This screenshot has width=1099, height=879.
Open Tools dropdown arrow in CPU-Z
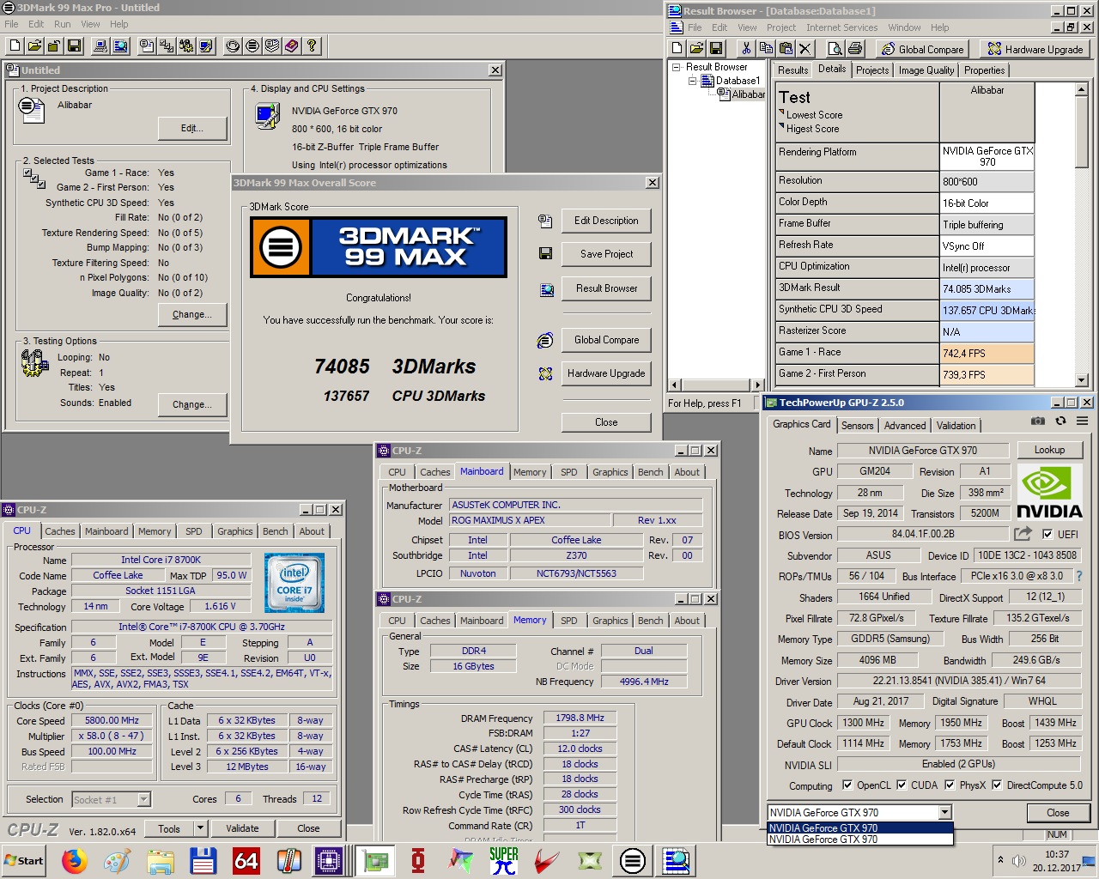click(200, 828)
